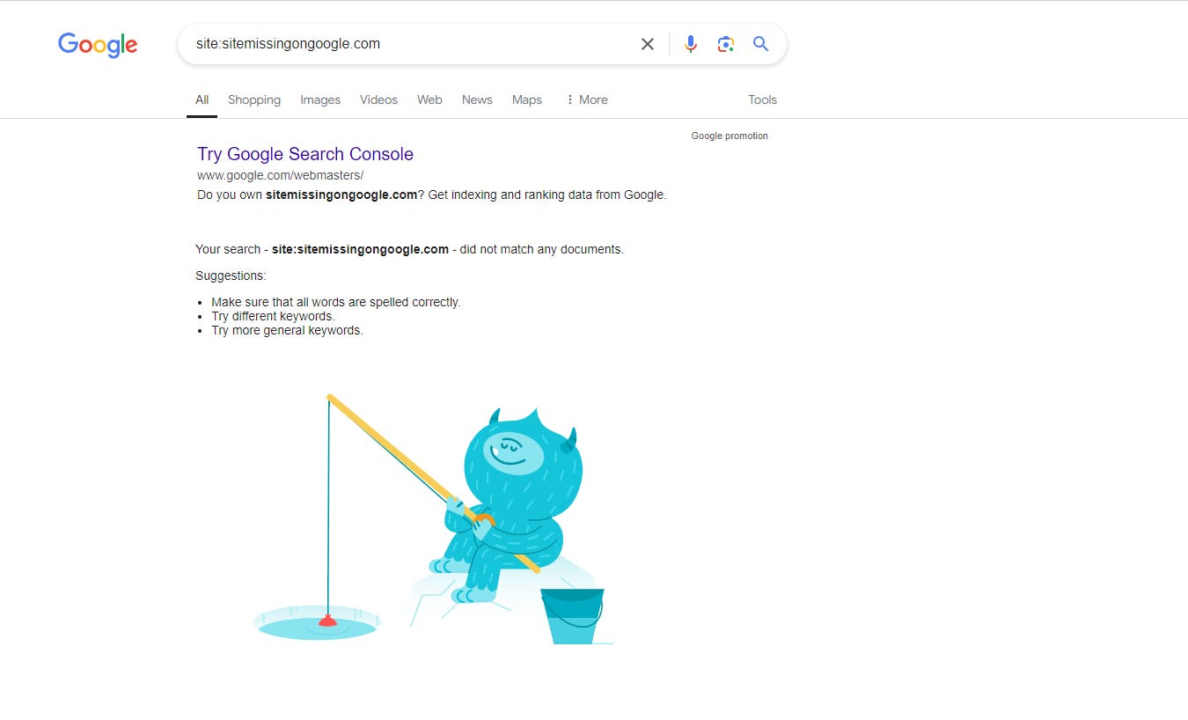The width and height of the screenshot is (1188, 720).
Task: Click the Google logo
Action: click(x=98, y=44)
